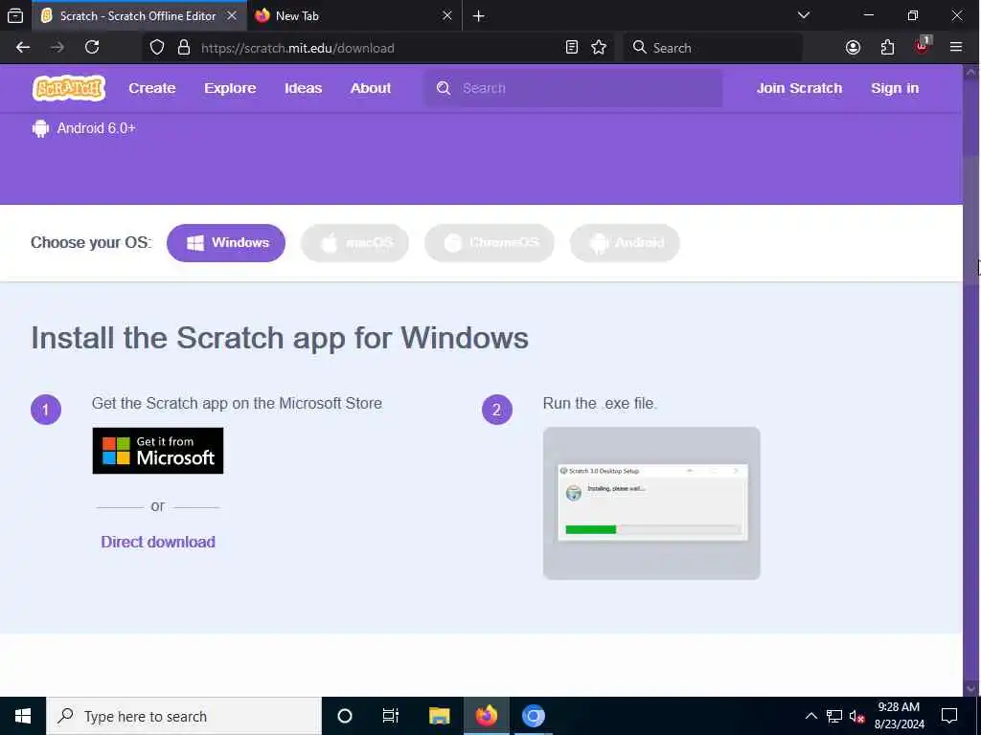The width and height of the screenshot is (981, 735).
Task: Switch to the Scratch Offline Editor tab
Action: pos(138,15)
